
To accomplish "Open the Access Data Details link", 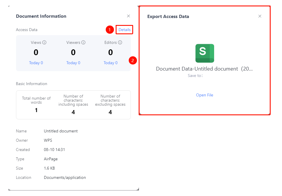I will coord(124,30).
